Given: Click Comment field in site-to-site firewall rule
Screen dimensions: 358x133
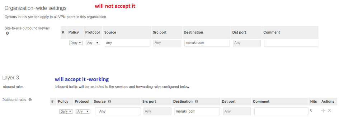Looking at the screenshot, I should 291,43.
